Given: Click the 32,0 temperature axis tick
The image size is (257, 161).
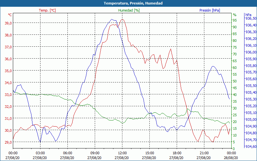Looking at the screenshot, I should (8, 107).
